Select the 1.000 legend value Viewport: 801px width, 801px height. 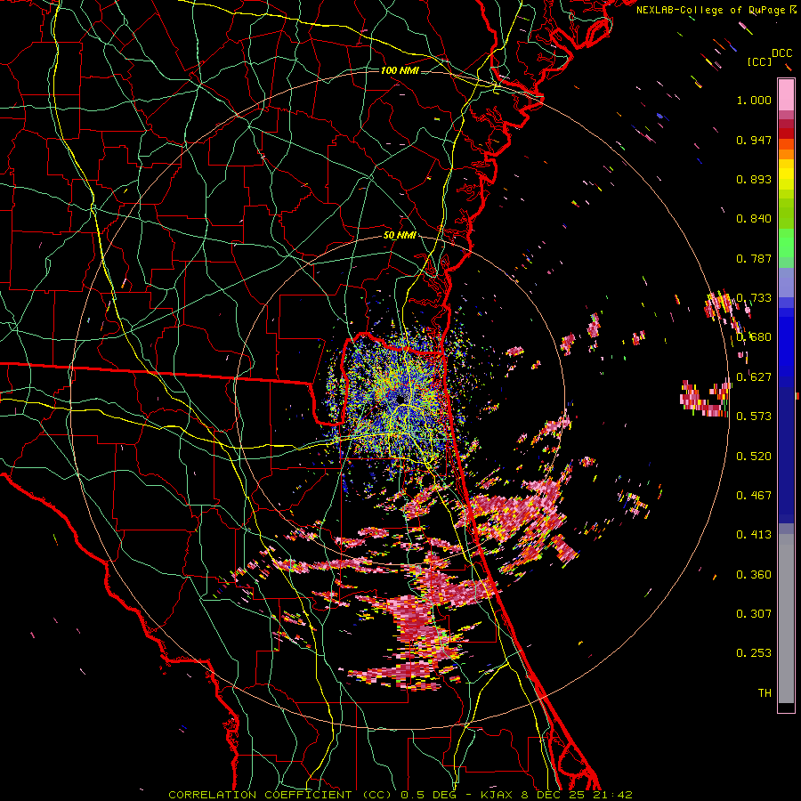tap(754, 100)
